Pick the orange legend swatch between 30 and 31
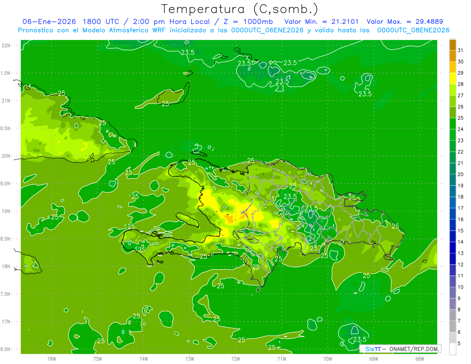Image resolution: width=471 pixels, height=364 pixels. point(453,56)
